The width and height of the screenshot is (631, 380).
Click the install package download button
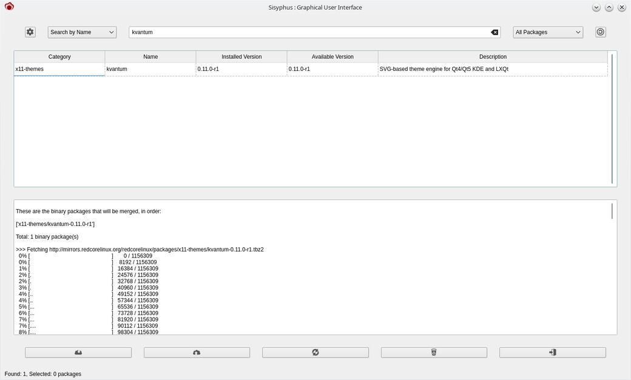point(78,352)
